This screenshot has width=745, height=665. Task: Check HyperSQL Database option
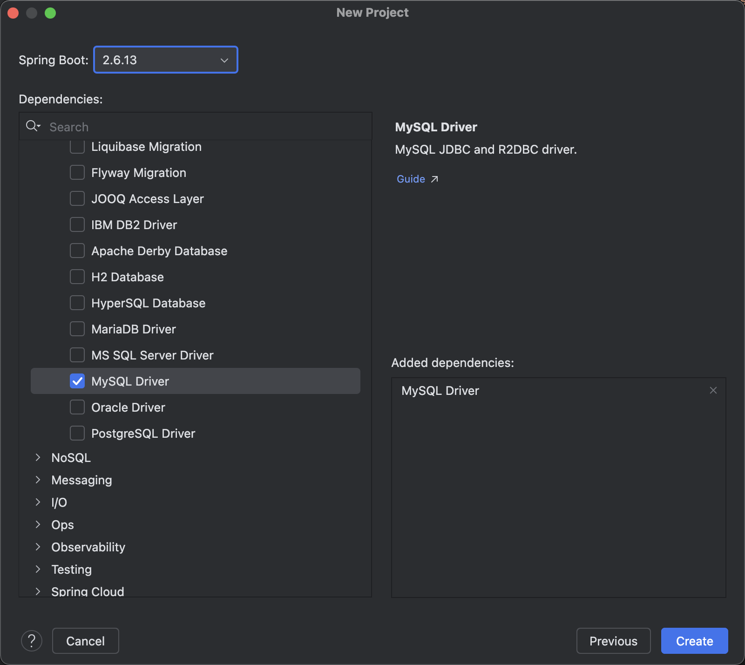coord(77,303)
